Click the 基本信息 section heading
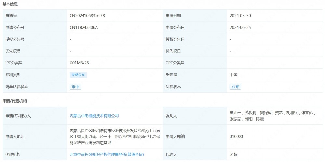Screen dimensions: 325x162 click(x=10, y=4)
